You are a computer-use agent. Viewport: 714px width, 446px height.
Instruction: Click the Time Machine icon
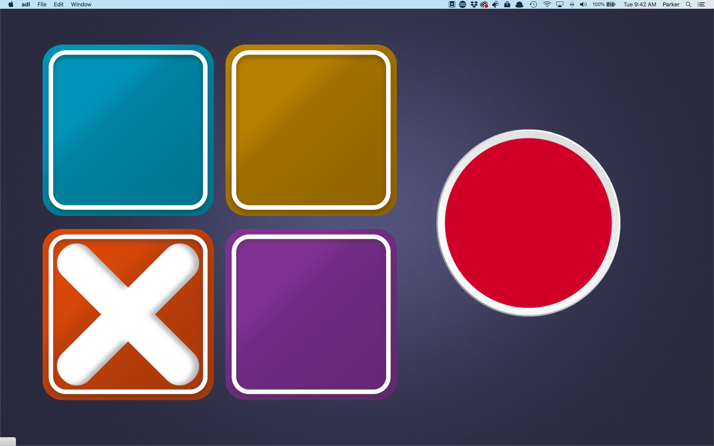click(x=533, y=4)
